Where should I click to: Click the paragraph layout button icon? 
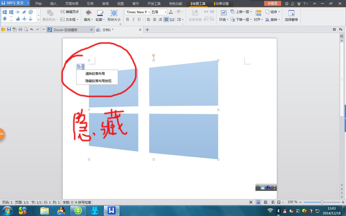tap(79, 66)
